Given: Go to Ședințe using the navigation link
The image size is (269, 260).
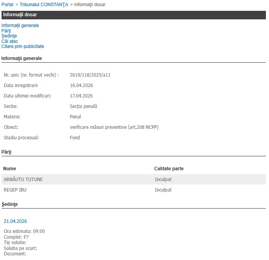Looking at the screenshot, I should 9,36.
